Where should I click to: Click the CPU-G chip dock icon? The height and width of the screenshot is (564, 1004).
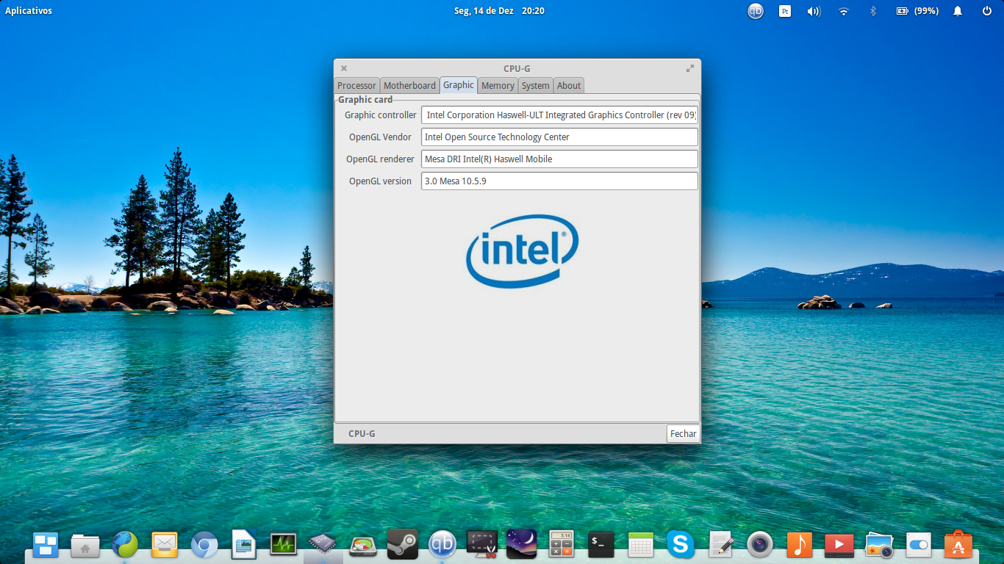[323, 544]
